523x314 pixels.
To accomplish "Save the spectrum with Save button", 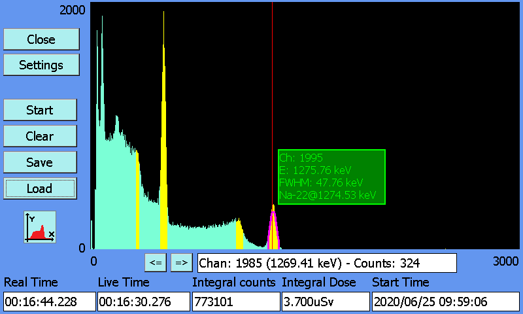I will 40,162.
